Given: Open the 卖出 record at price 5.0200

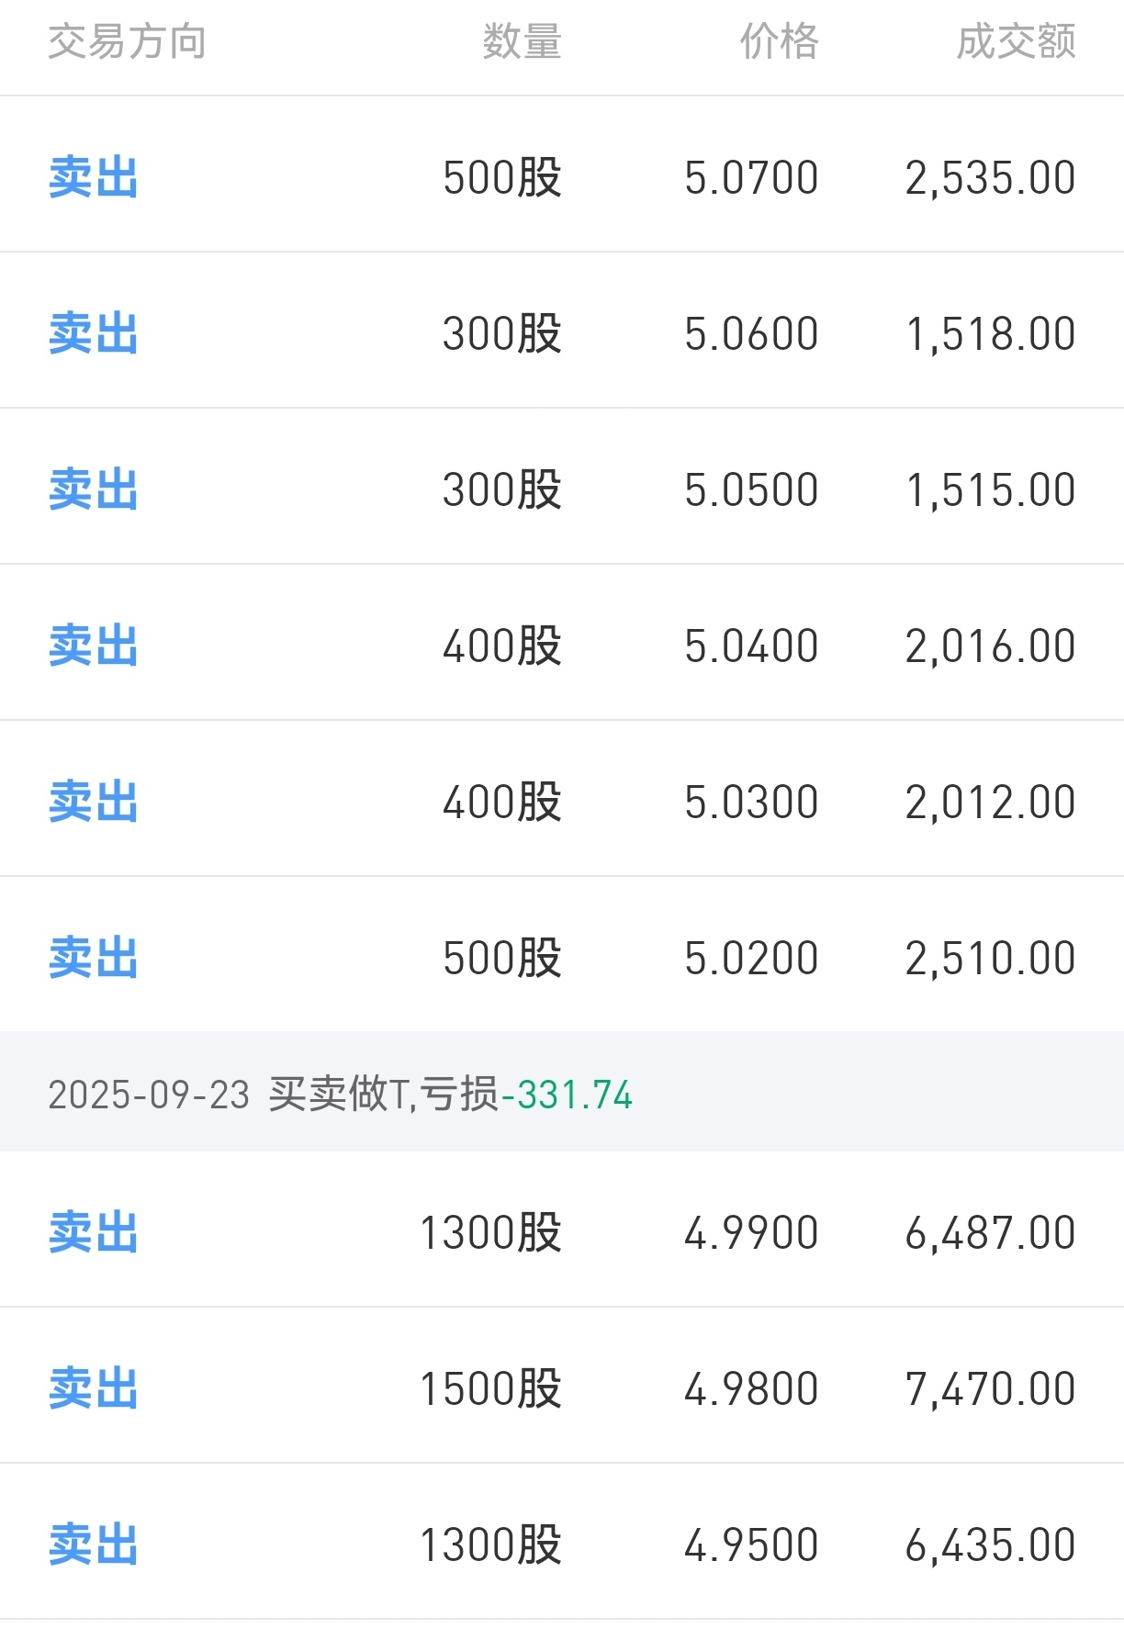Looking at the screenshot, I should pyautogui.click(x=562, y=955).
